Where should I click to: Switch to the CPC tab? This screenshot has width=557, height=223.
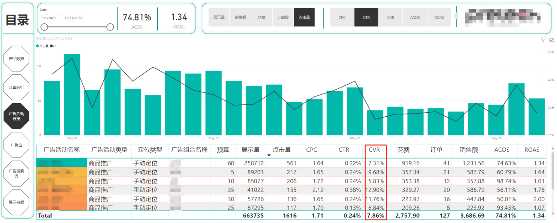[342, 17]
